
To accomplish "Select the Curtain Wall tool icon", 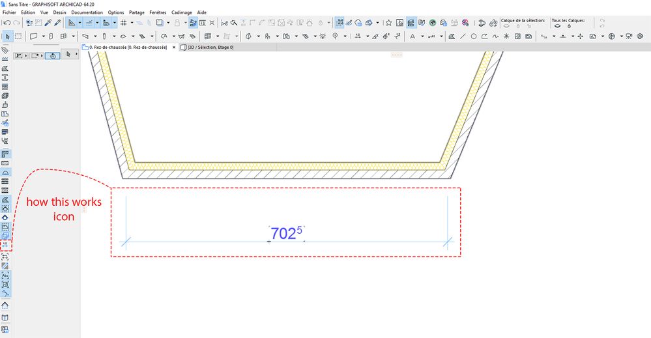I will tap(208, 36).
